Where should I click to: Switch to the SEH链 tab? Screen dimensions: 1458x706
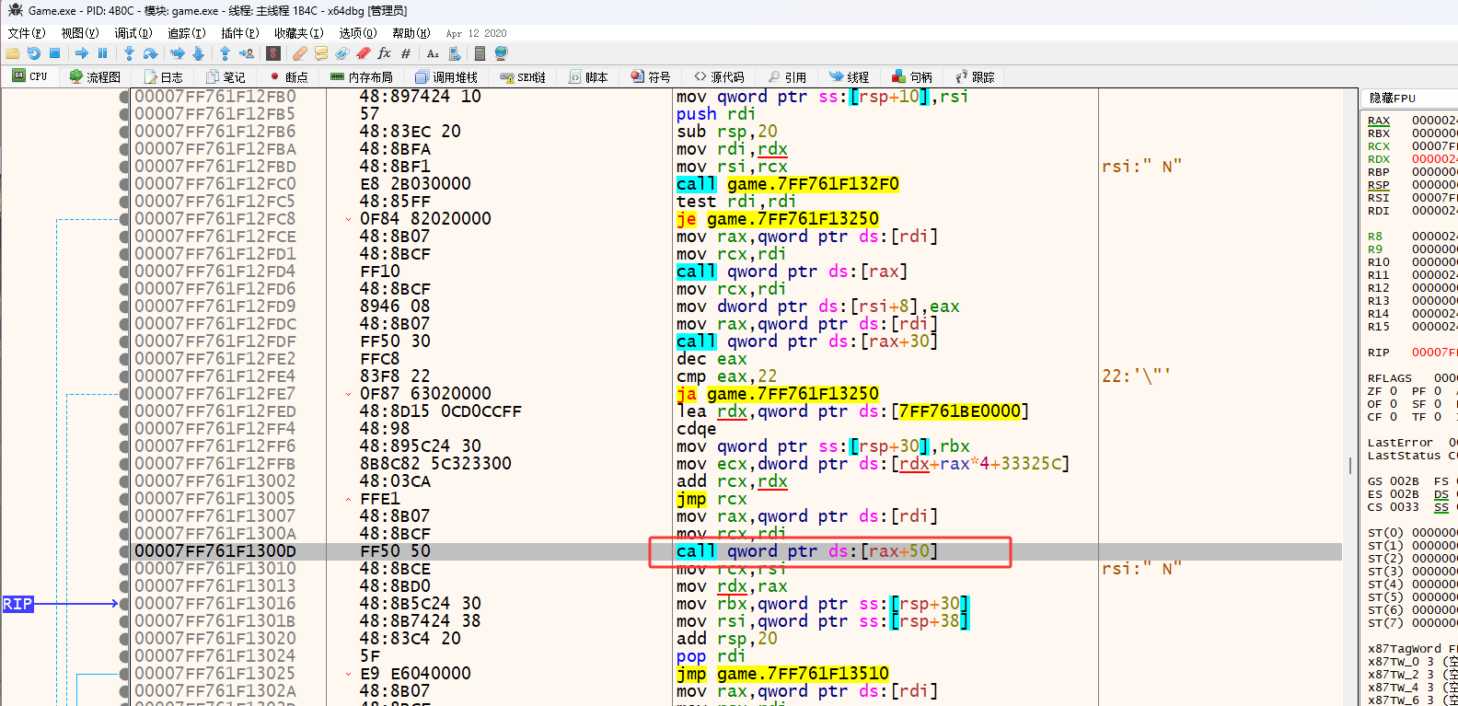[523, 77]
